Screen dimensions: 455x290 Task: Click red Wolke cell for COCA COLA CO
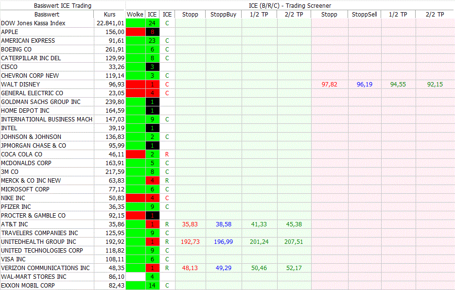click(x=135, y=154)
